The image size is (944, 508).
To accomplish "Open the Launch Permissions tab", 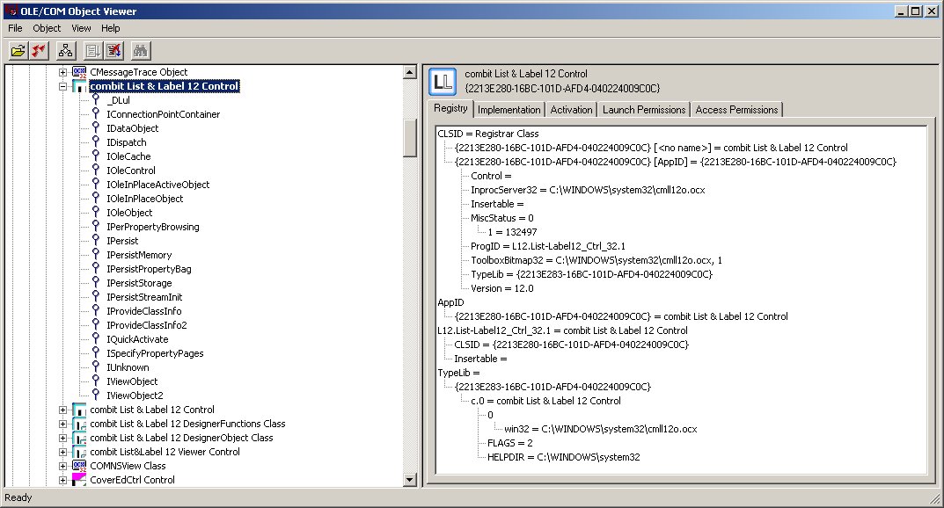I will [x=643, y=110].
